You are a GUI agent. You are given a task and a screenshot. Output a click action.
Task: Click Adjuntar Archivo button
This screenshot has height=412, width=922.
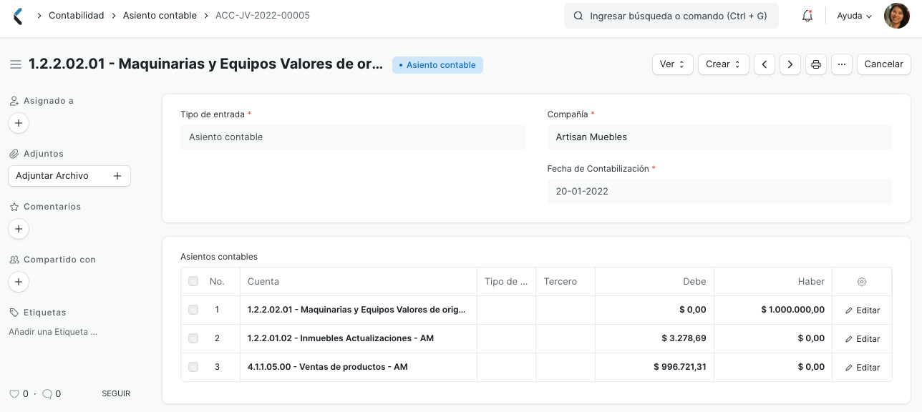69,176
